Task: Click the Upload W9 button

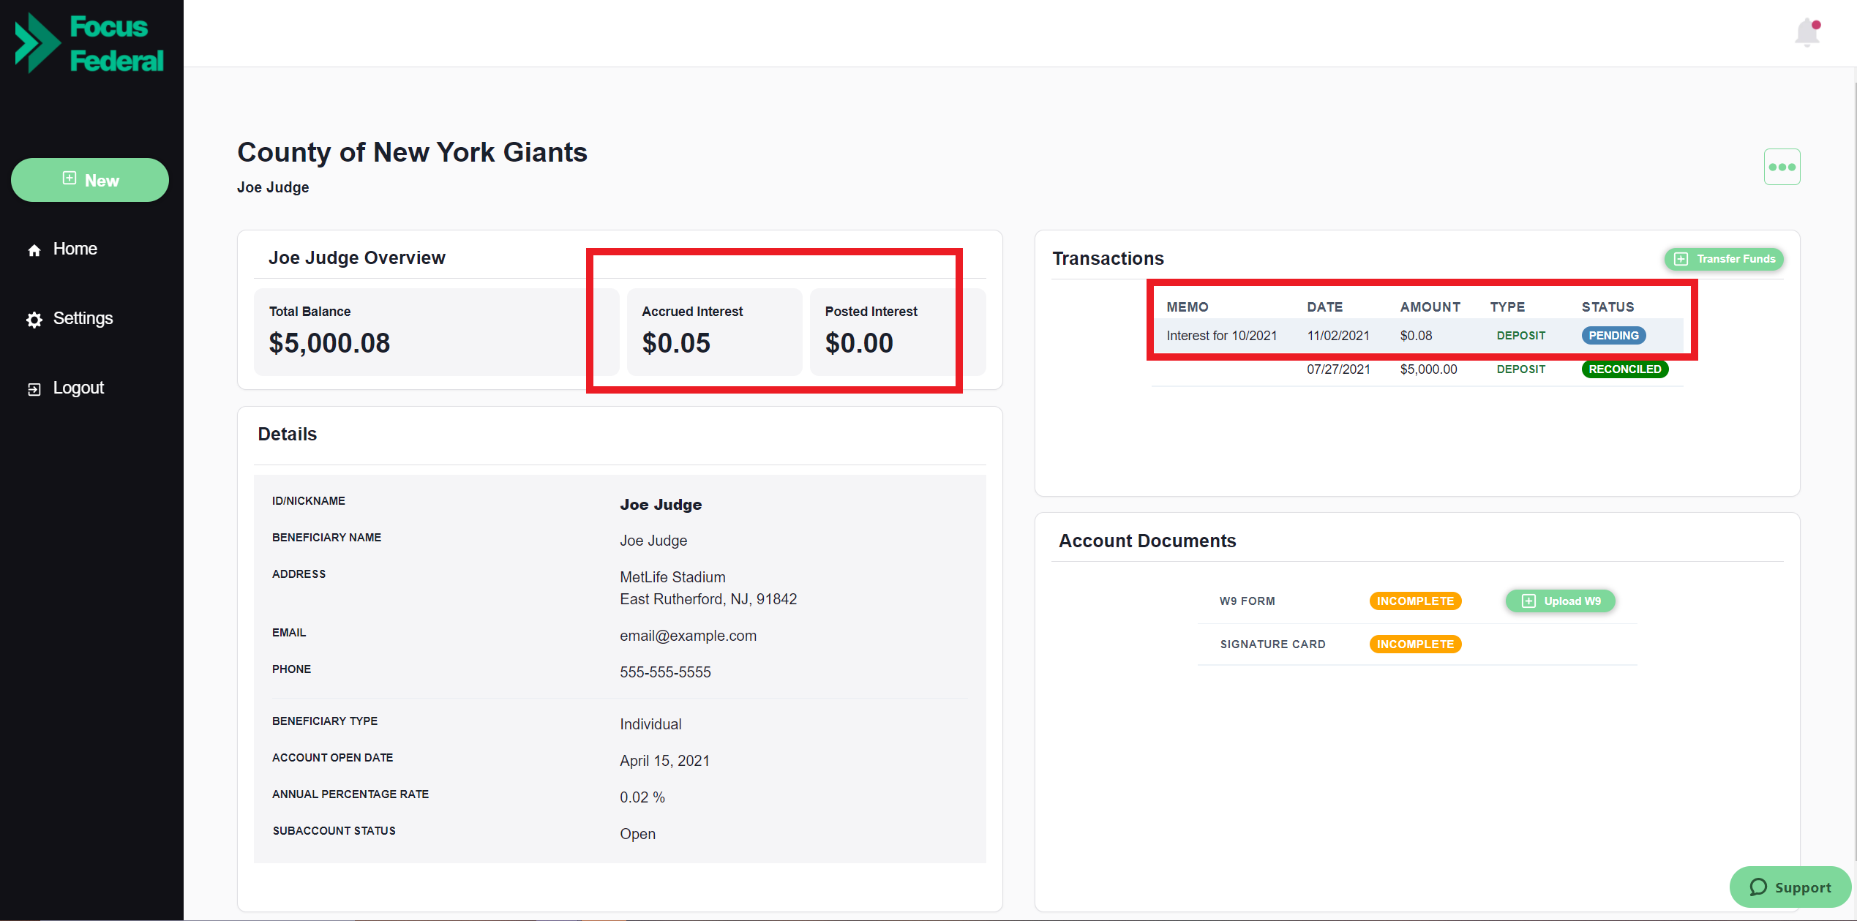Action: point(1560,601)
